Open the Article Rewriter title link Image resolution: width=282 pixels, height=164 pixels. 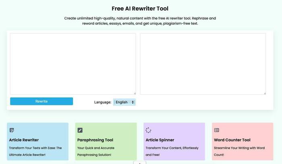pyautogui.click(x=24, y=140)
